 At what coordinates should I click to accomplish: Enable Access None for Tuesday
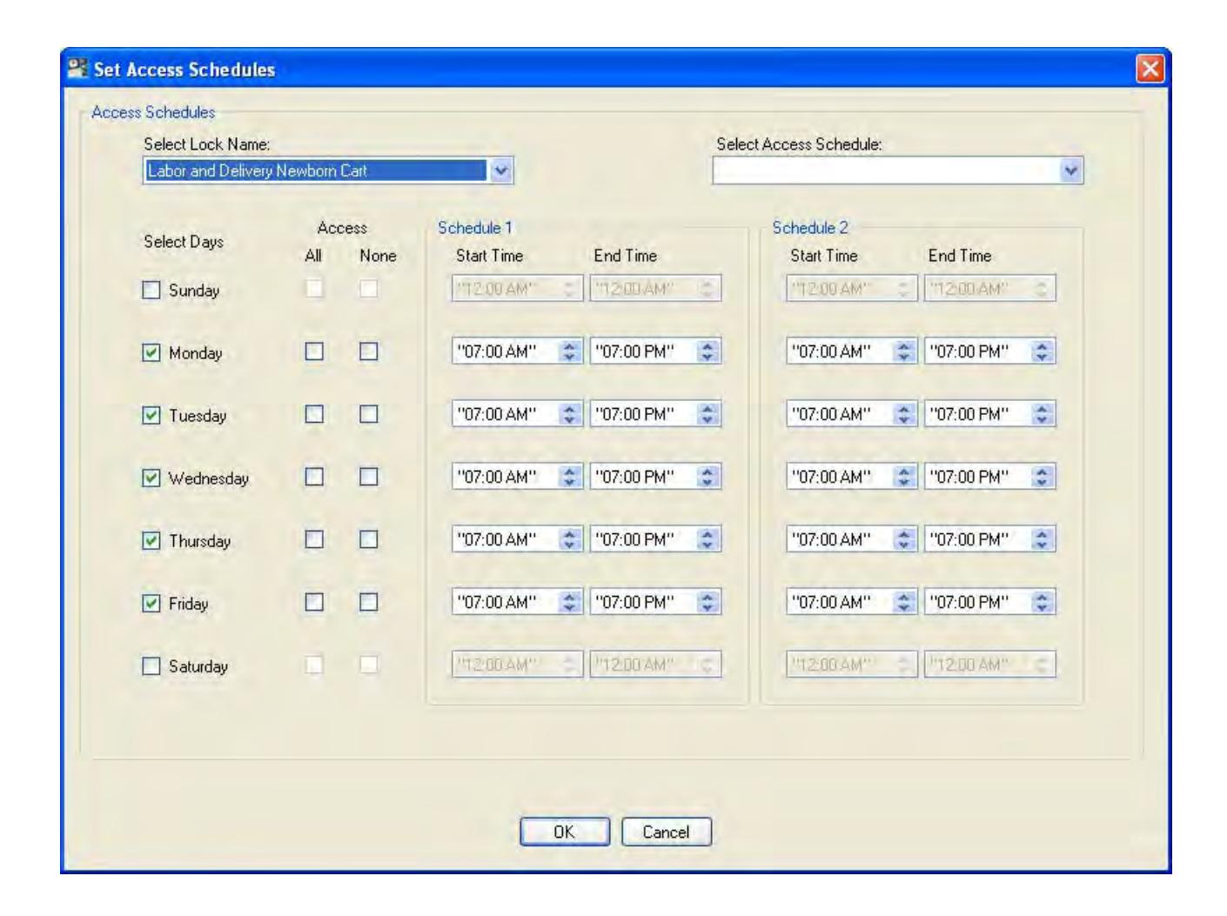coord(369,414)
